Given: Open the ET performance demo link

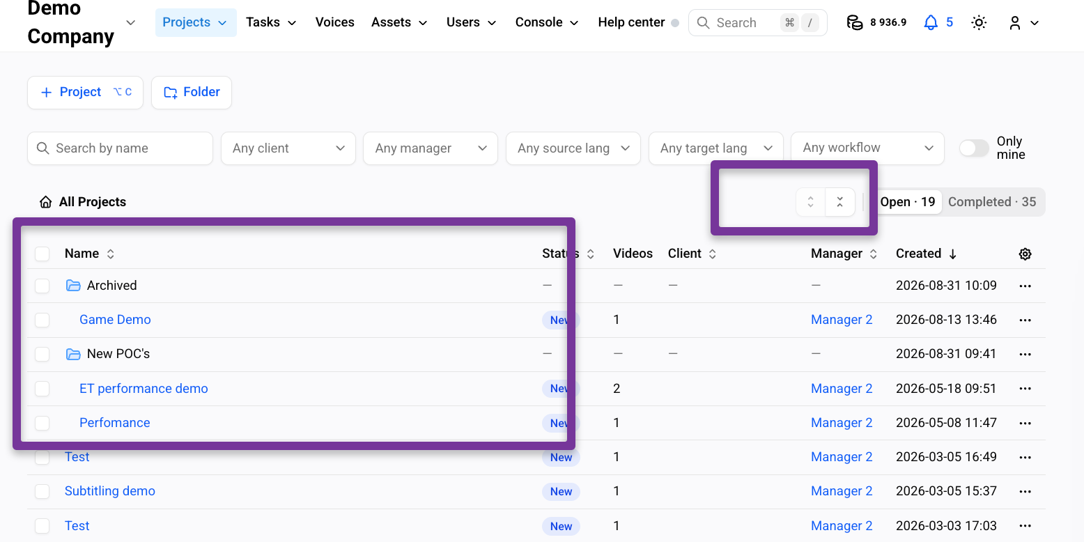Looking at the screenshot, I should pyautogui.click(x=144, y=389).
